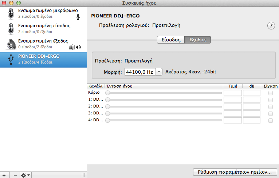This screenshot has height=178, width=279.
Task: Select the Ενσωματωμένη έξοδος device
Action: 43,44
